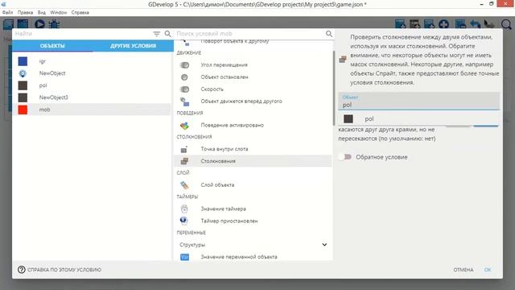515x290 pixels.
Task: Confirm with the OK button
Action: (488, 270)
